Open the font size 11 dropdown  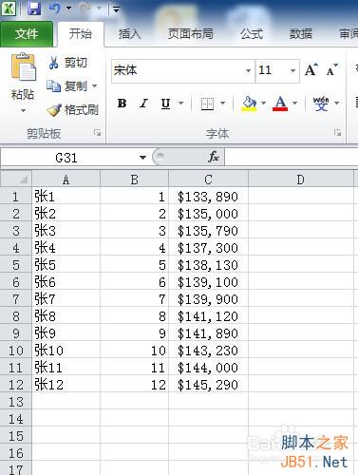[x=292, y=70]
